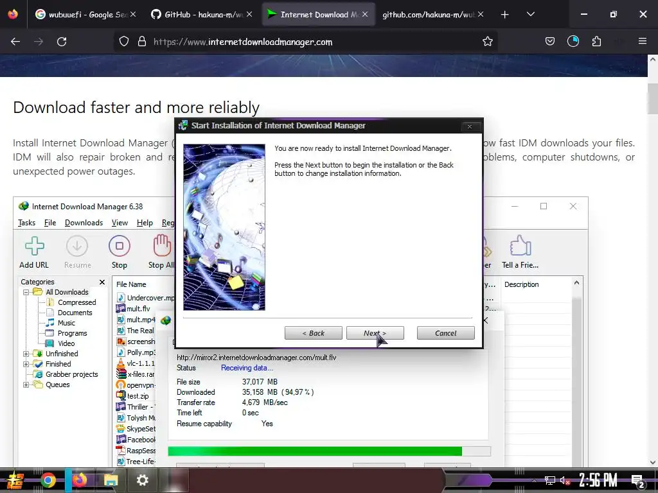
Task: Open Settings gear in the taskbar
Action: pos(143,480)
